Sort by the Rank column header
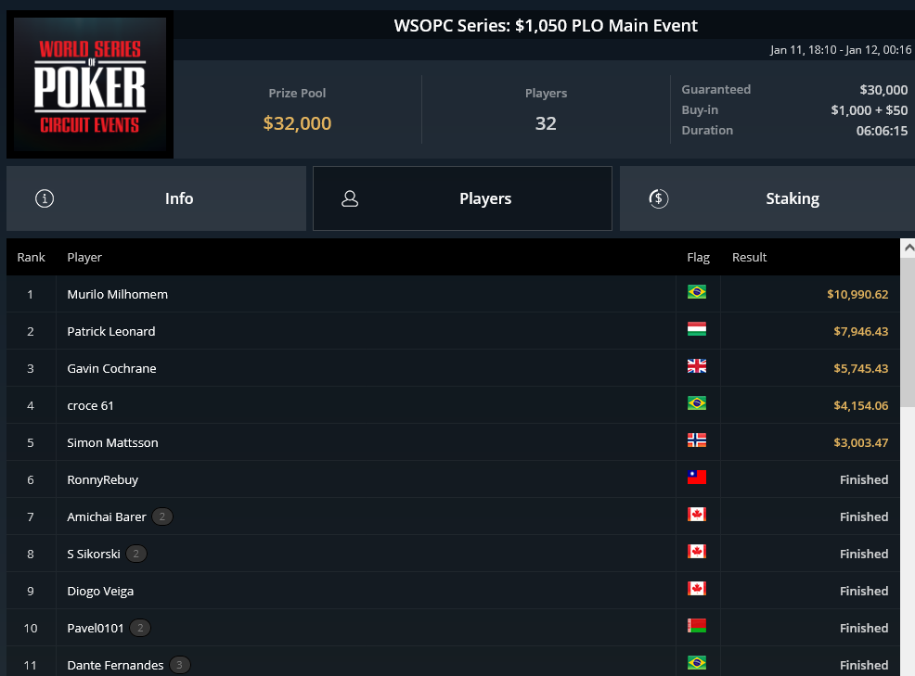Screen dimensions: 915x676 click(x=31, y=257)
